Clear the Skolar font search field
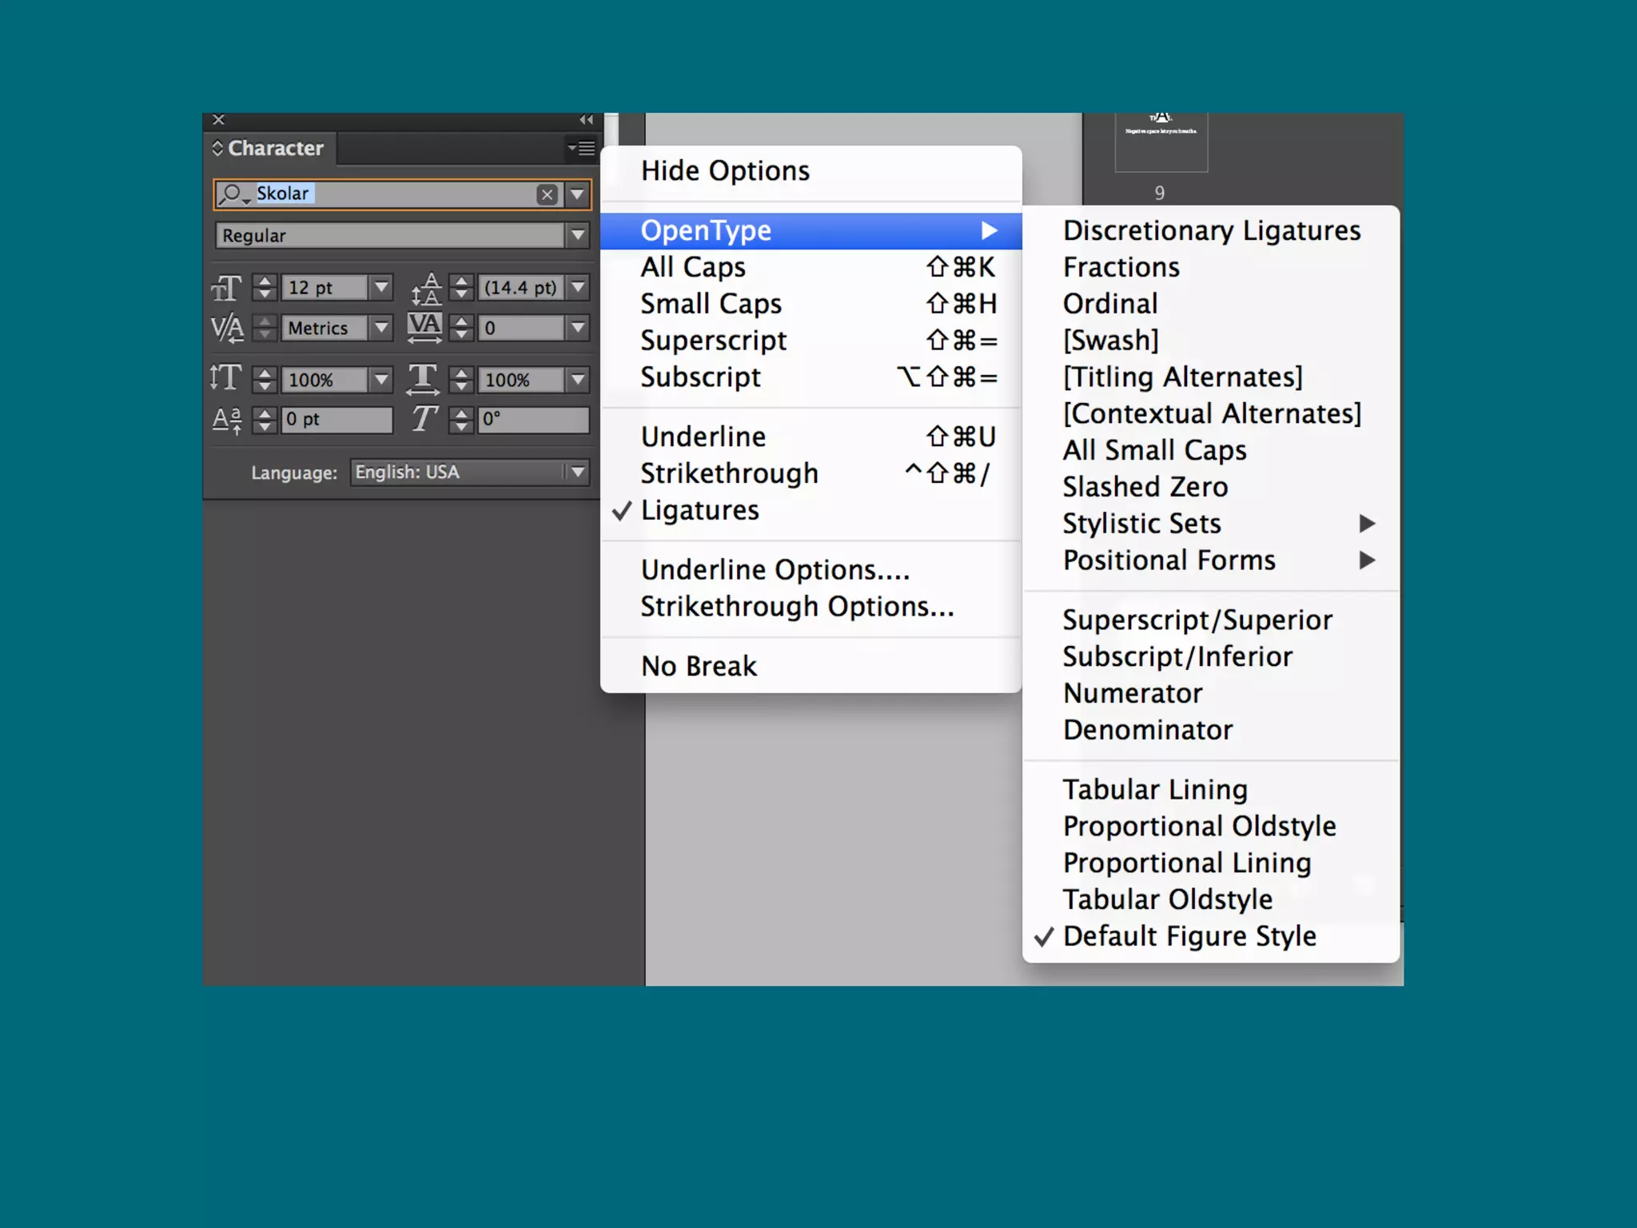Screen dimensions: 1637x1228 click(x=547, y=194)
